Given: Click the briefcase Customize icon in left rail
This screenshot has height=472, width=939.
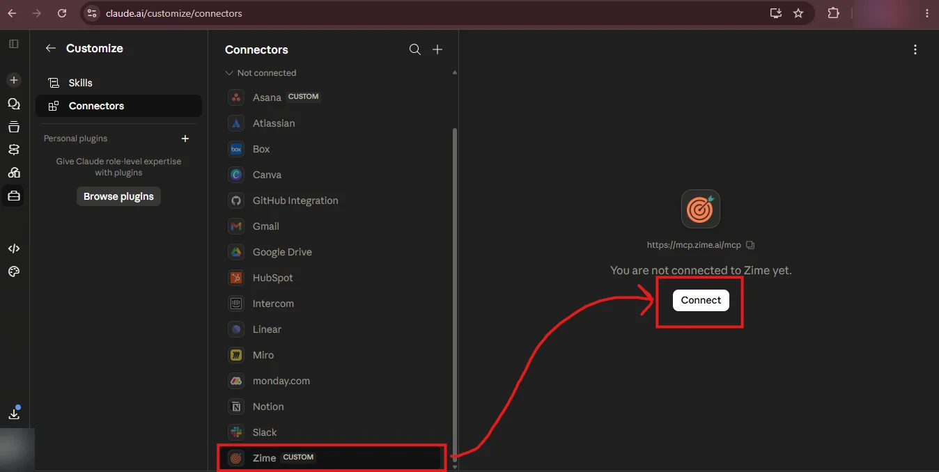Looking at the screenshot, I should coord(14,196).
